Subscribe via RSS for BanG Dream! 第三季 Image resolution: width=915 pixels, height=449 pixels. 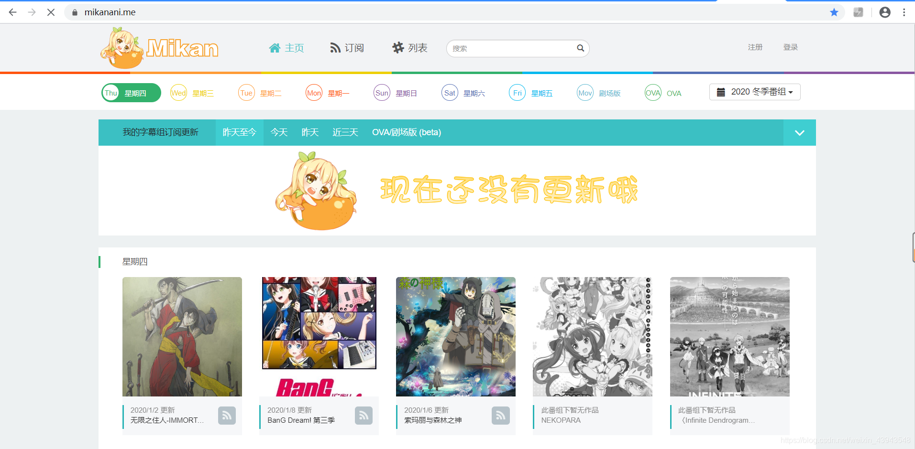[364, 415]
